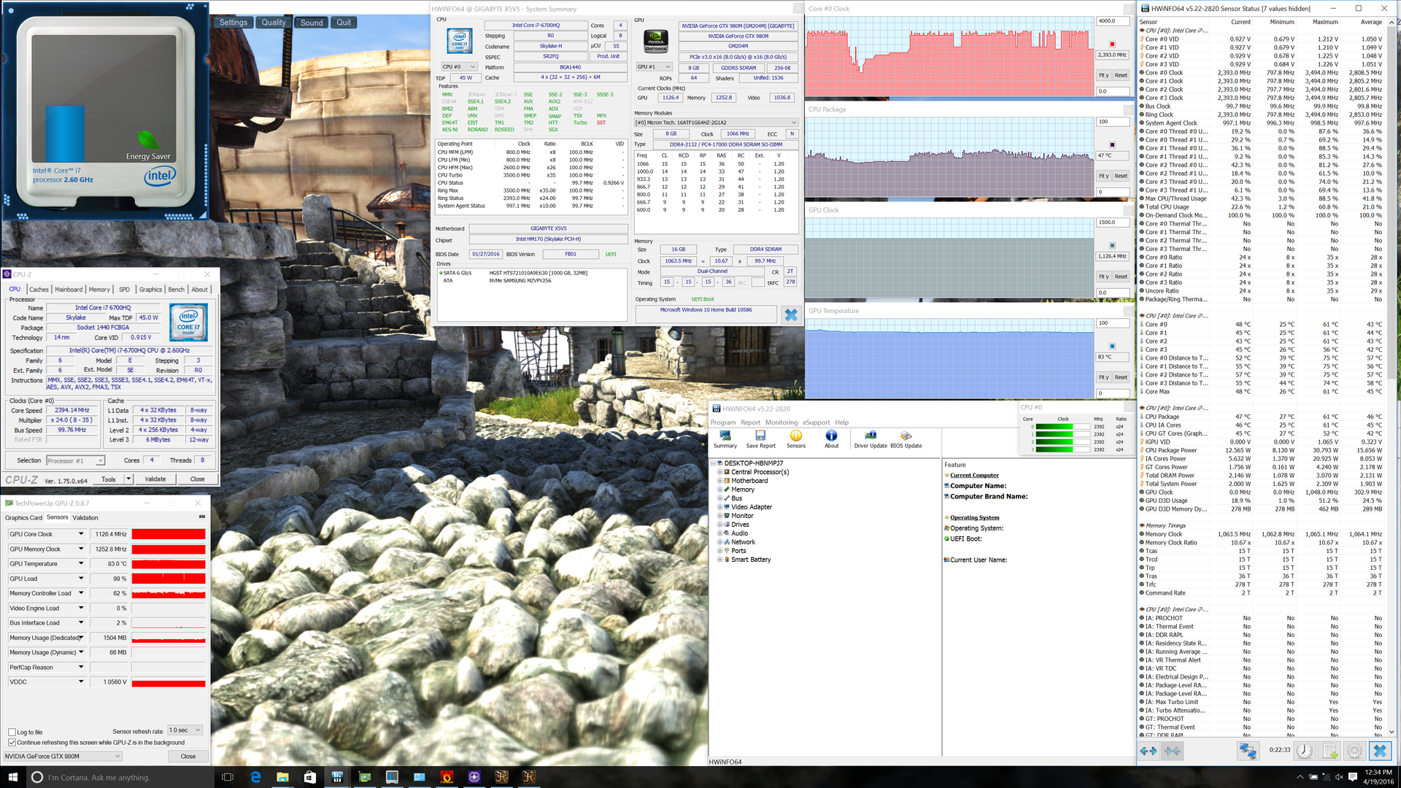Image resolution: width=1401 pixels, height=788 pixels.
Task: Click the clock reset icon in Sensor Status
Action: tap(1305, 750)
